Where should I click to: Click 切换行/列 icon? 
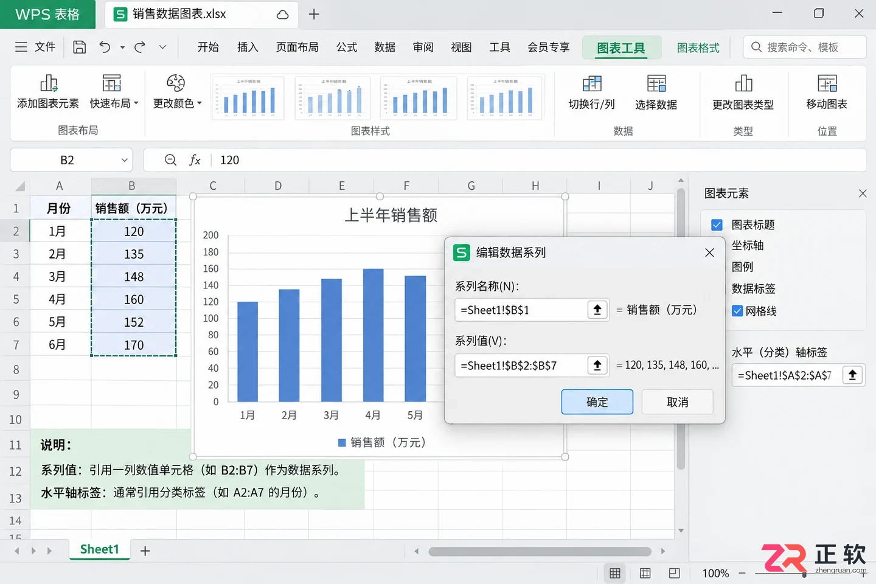[592, 83]
